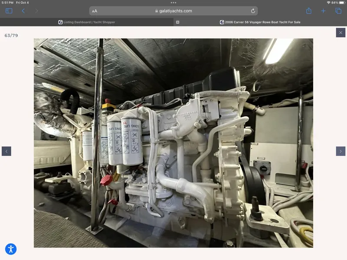Viewport: 347px width, 260px height.
Task: Advance to the next yacht photo
Action: tap(340, 151)
